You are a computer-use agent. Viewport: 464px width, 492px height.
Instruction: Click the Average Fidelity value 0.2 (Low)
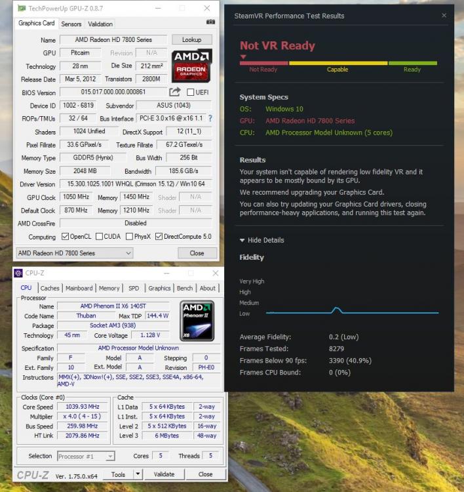pyautogui.click(x=343, y=337)
